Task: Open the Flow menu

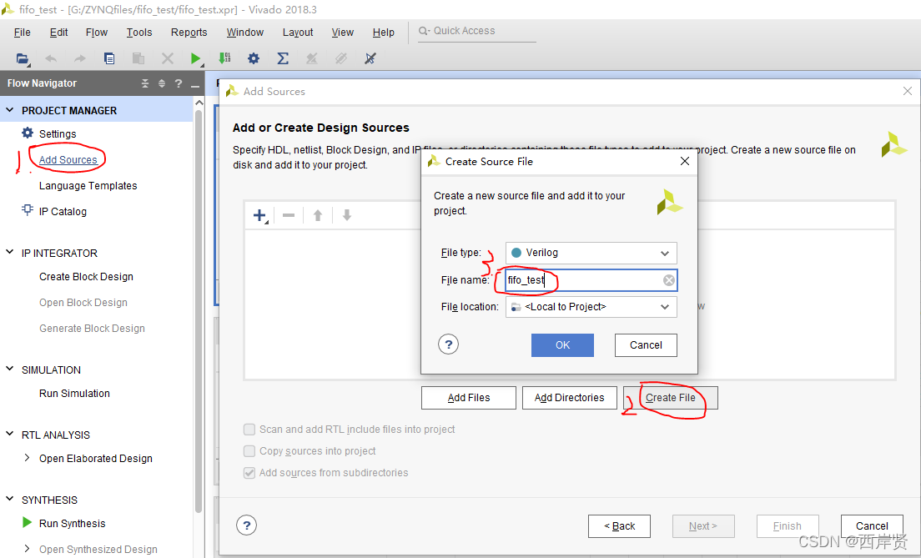Action: (97, 33)
